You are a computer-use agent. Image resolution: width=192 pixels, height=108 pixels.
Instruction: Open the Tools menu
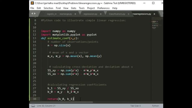[82, 8]
